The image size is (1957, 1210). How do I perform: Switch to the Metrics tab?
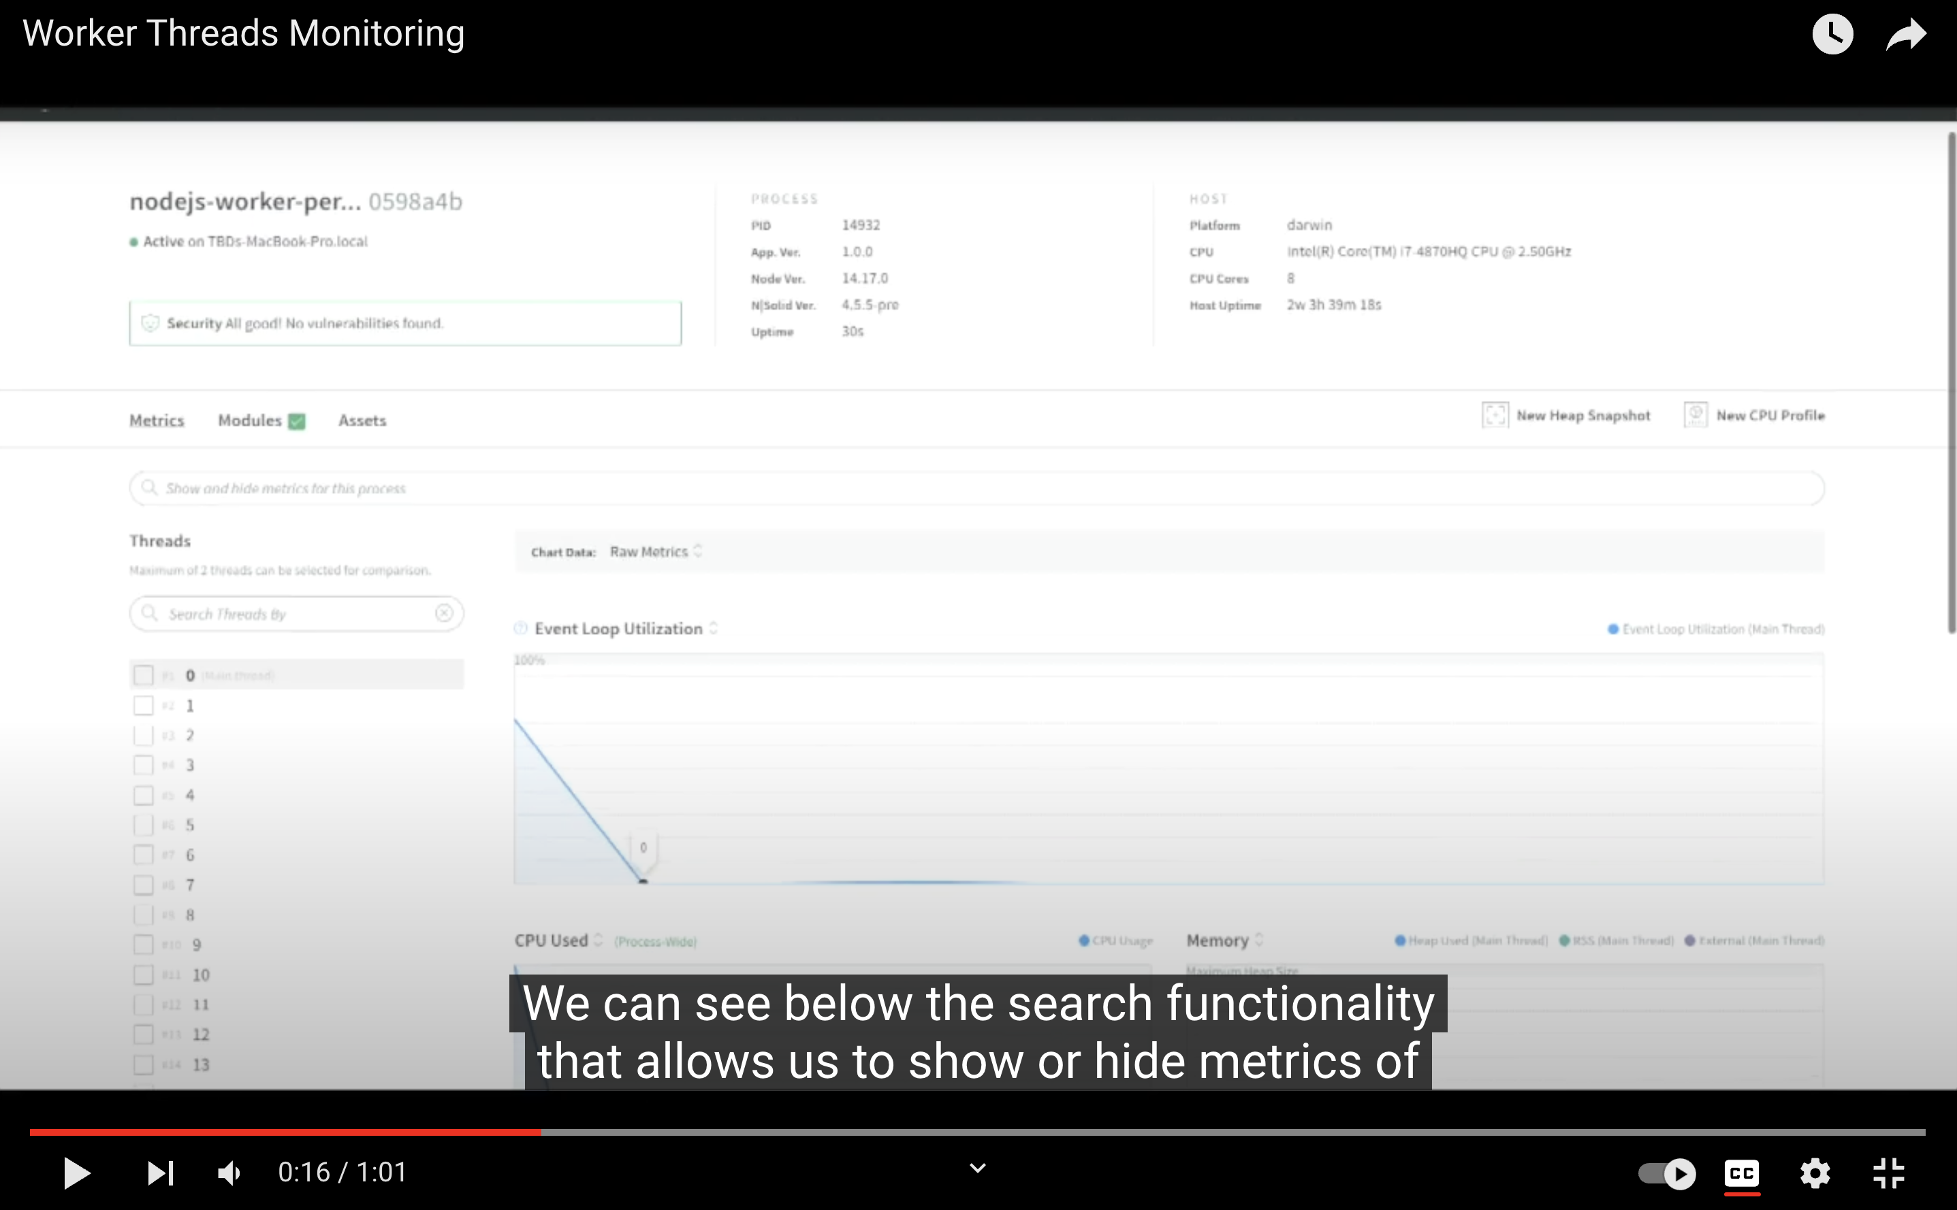pyautogui.click(x=157, y=421)
